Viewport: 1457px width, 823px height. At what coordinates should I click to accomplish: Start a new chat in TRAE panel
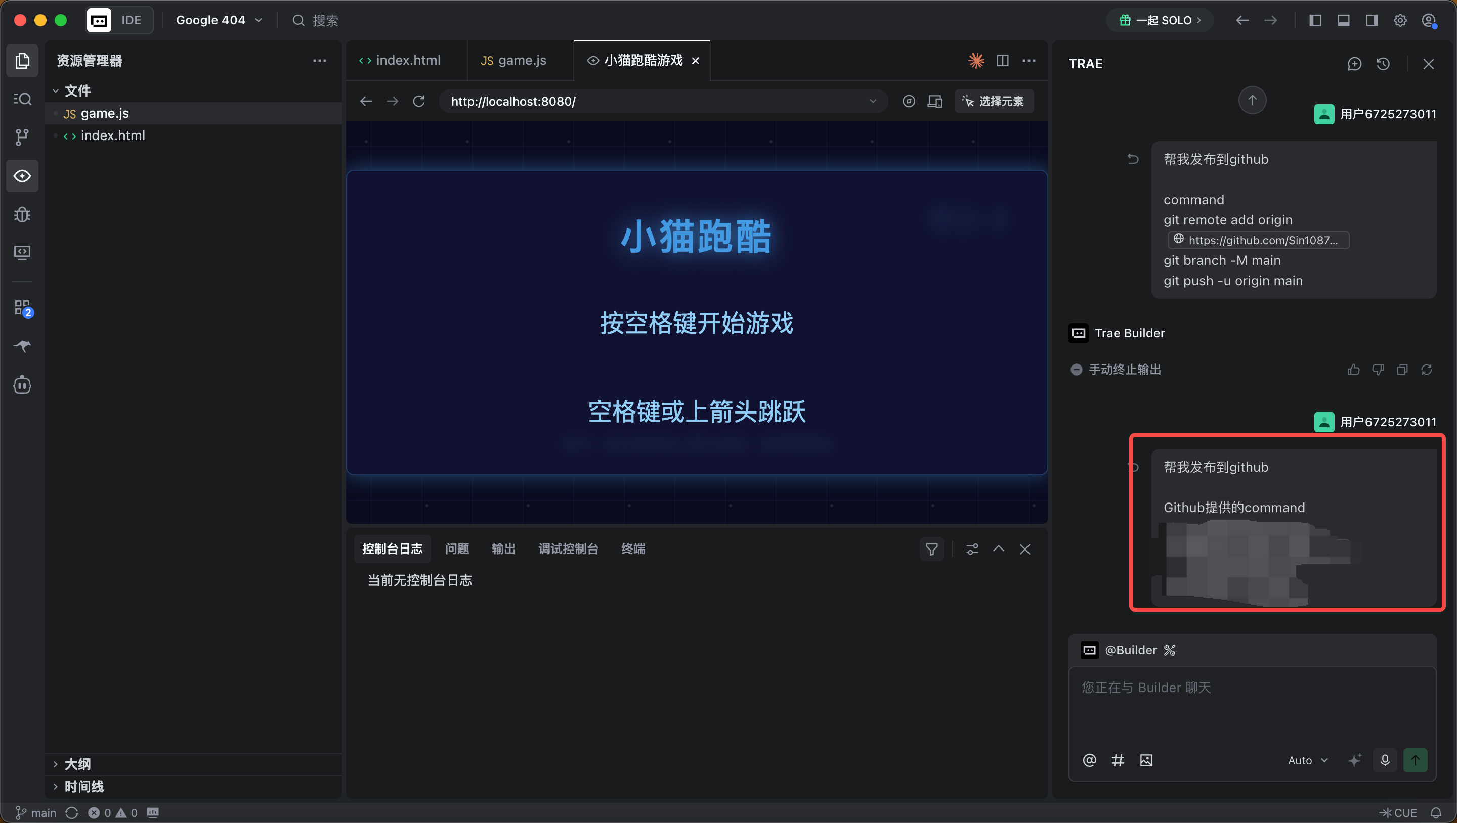[1354, 64]
